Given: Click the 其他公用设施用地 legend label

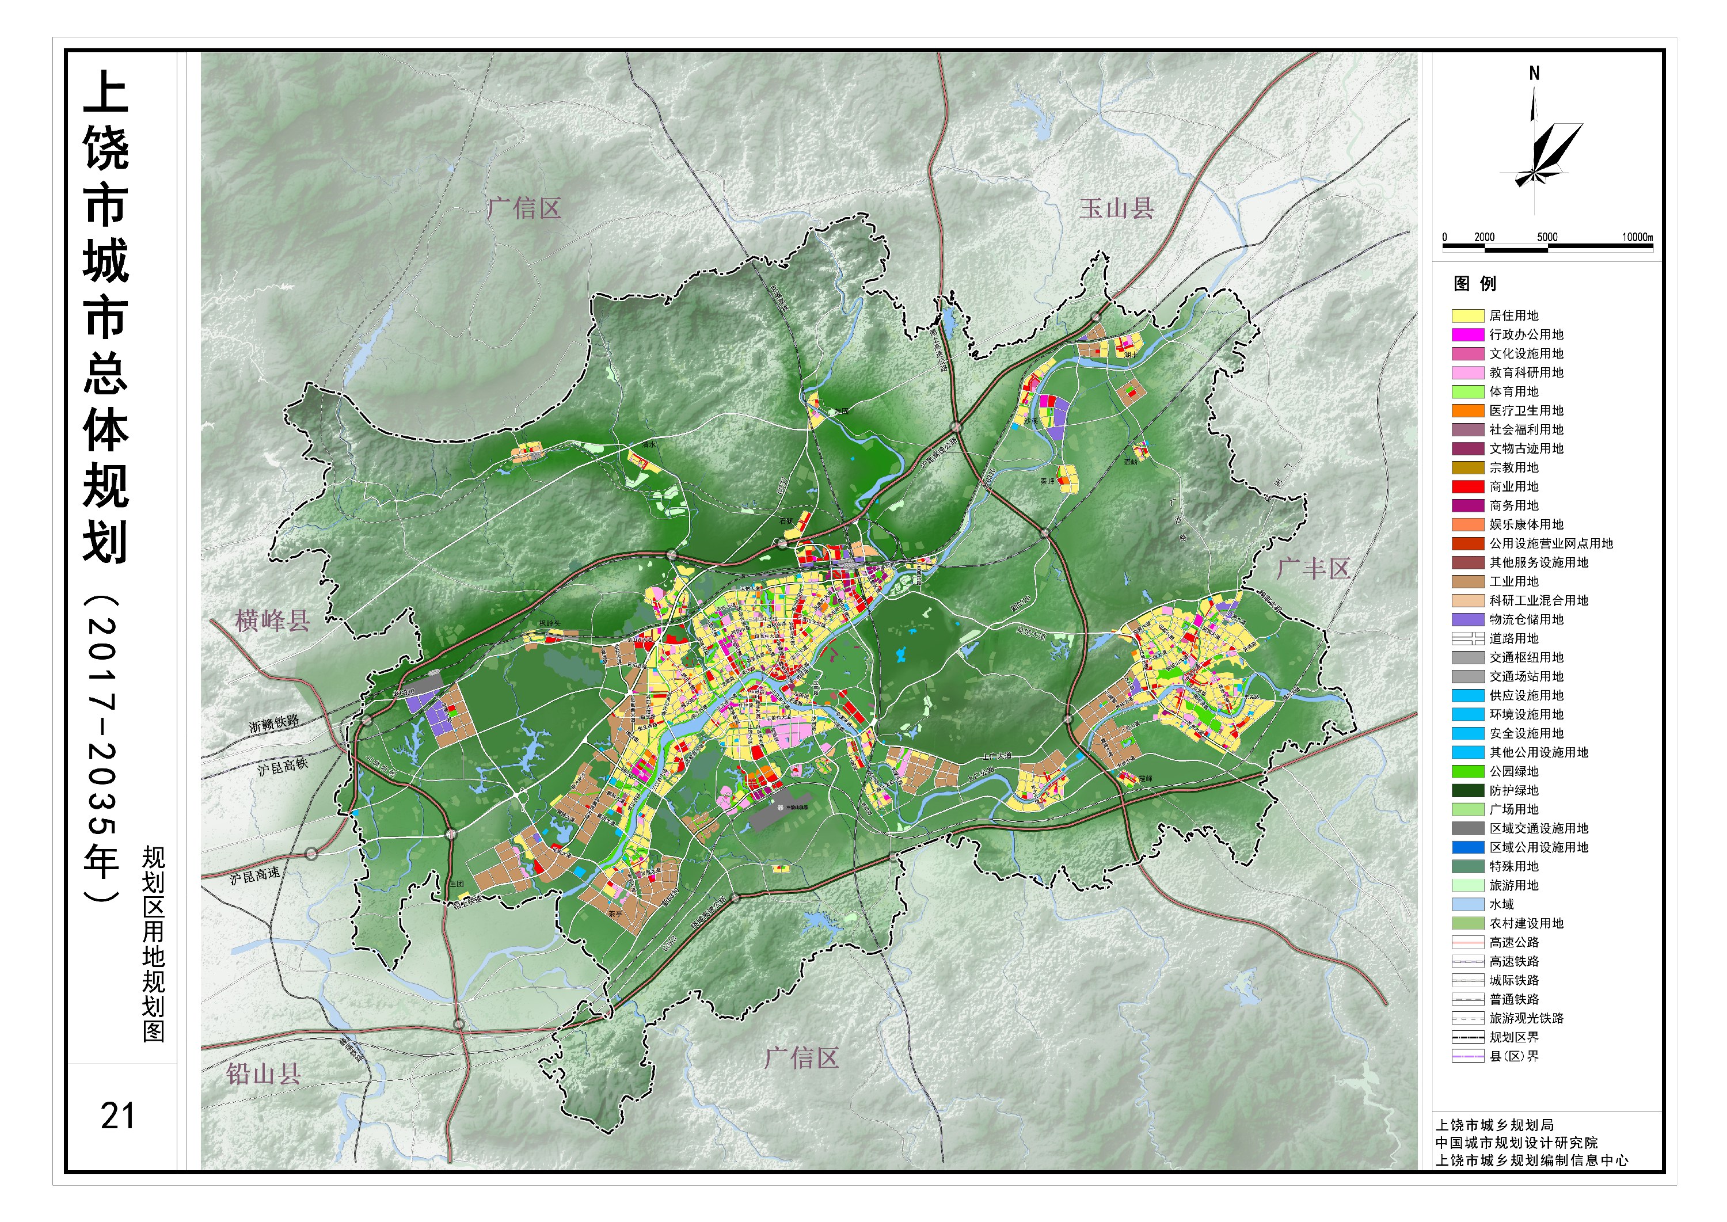Looking at the screenshot, I should (x=1539, y=752).
